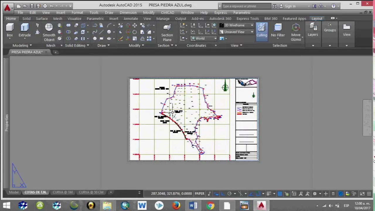Open the Modify menu

(149, 13)
